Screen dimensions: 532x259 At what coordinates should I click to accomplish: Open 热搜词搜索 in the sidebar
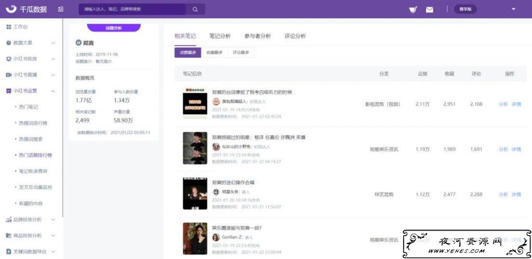(31, 139)
